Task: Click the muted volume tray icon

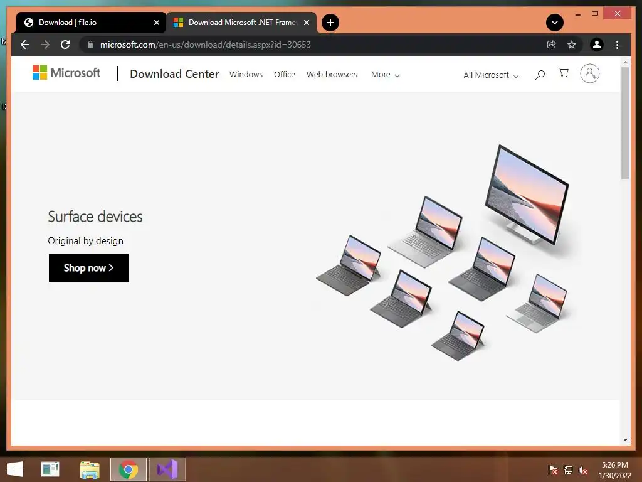Action: point(583,469)
